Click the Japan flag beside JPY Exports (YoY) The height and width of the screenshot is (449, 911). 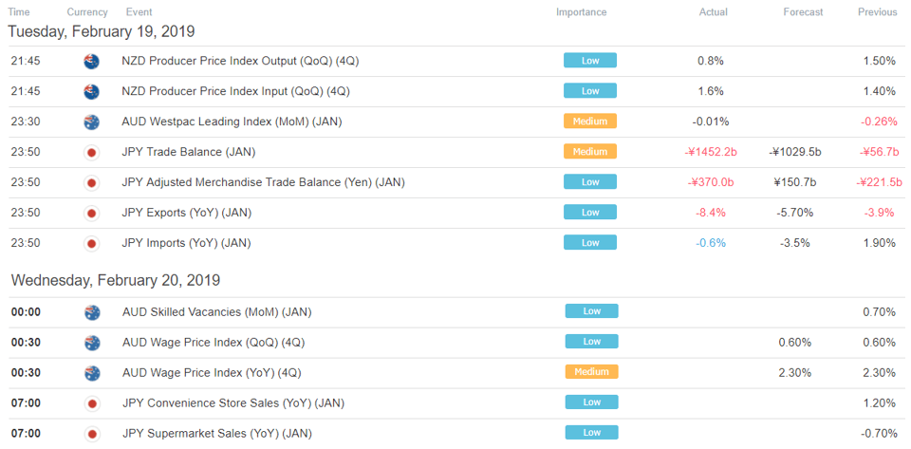[x=91, y=213]
